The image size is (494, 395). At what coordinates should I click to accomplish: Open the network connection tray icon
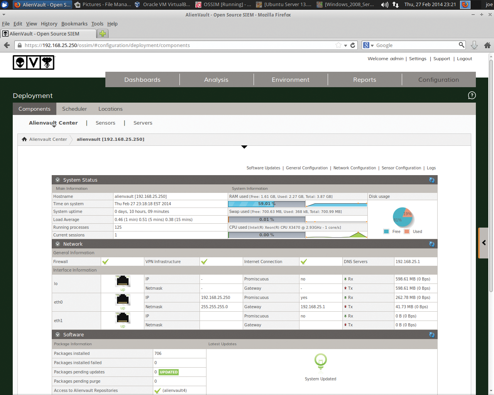[396, 5]
